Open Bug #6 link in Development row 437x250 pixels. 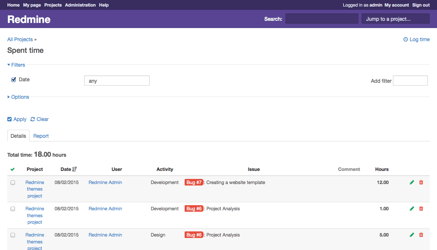pyautogui.click(x=194, y=208)
